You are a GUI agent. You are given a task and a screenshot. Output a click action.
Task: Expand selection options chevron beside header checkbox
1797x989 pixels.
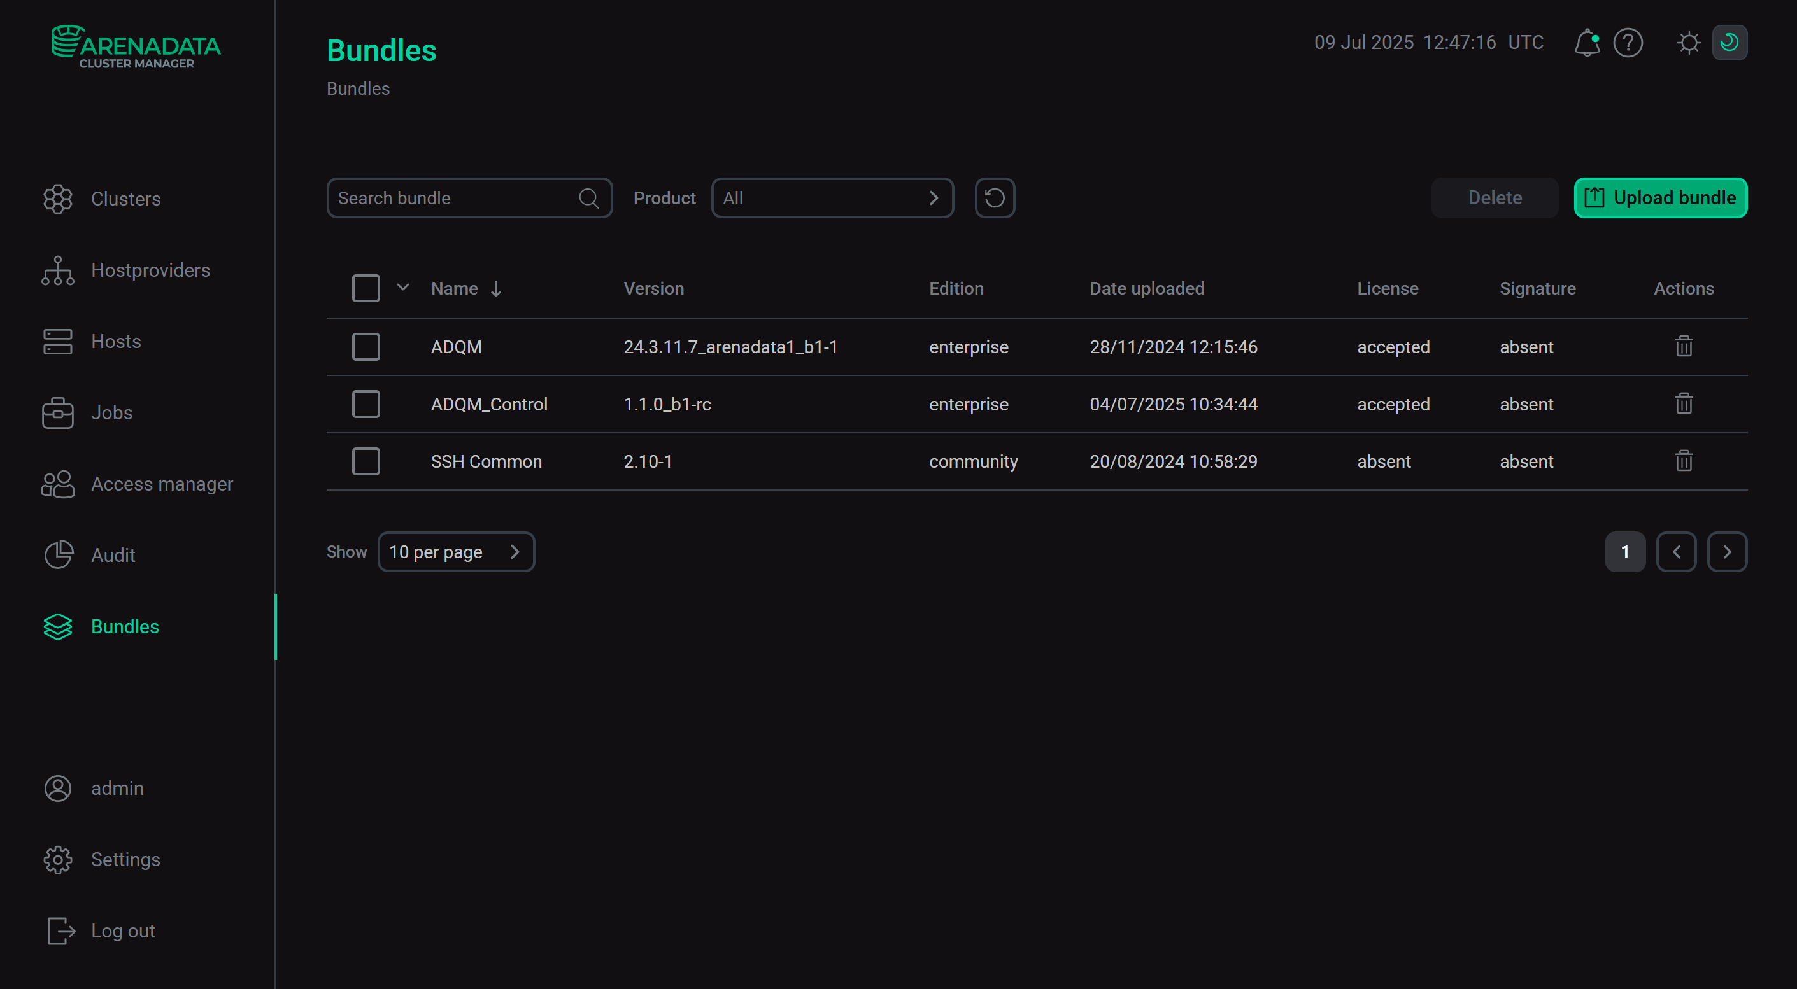[x=402, y=287]
